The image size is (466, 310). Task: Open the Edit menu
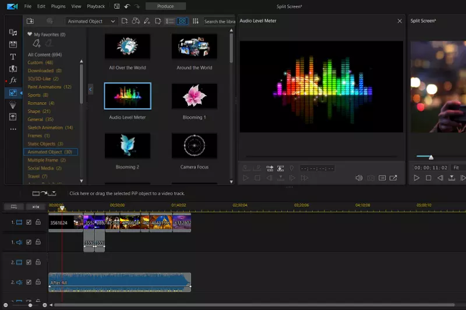(x=41, y=6)
